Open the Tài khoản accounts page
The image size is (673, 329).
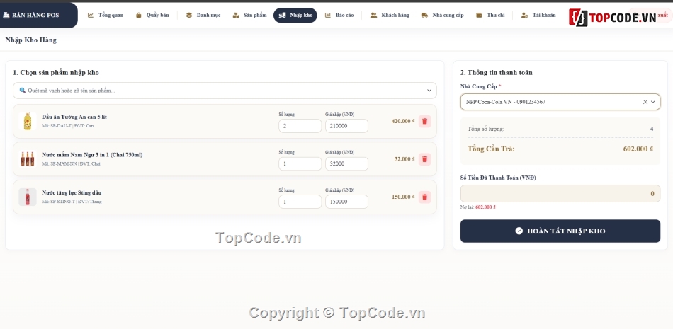[538, 15]
